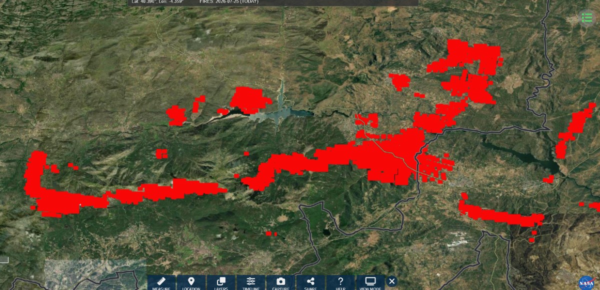Open the Help menu
The width and height of the screenshot is (600, 290).
[340, 283]
